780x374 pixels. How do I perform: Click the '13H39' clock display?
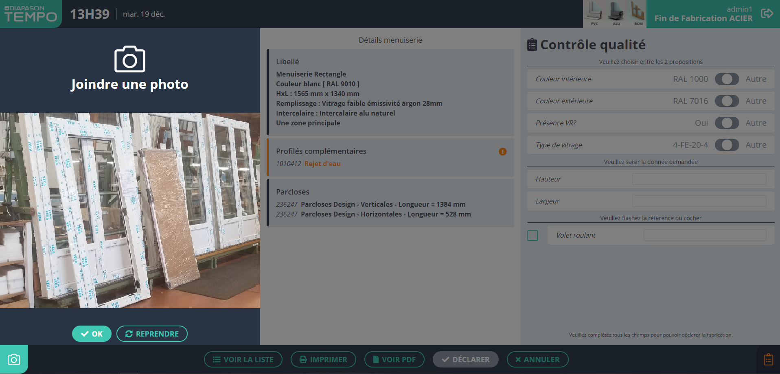[x=90, y=14]
